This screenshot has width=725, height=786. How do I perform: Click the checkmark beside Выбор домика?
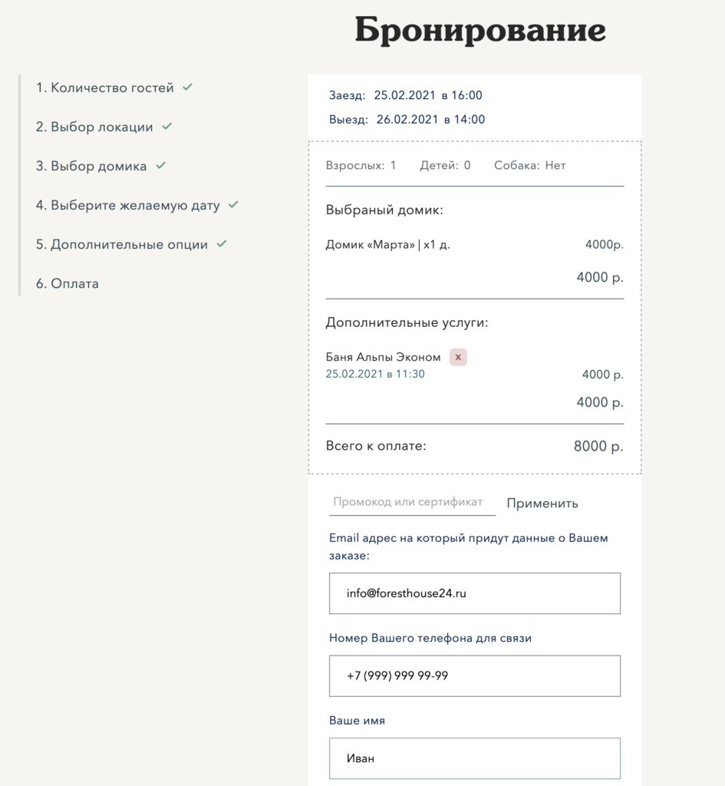click(160, 166)
